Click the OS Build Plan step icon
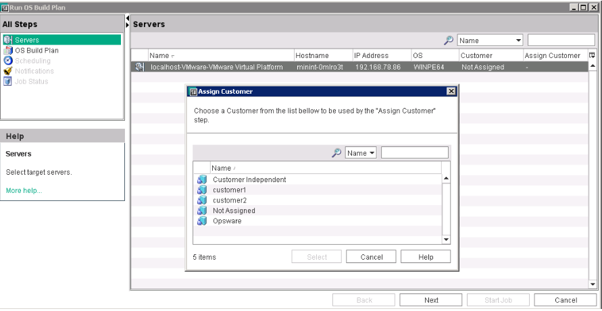This screenshot has height=311, width=602. (x=8, y=51)
